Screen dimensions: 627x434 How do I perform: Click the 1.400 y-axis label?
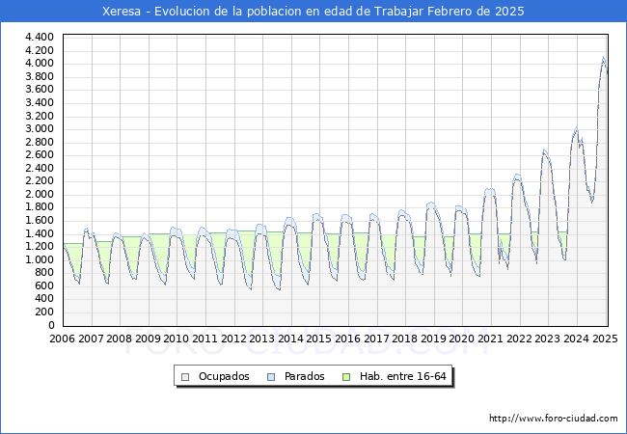(x=40, y=233)
